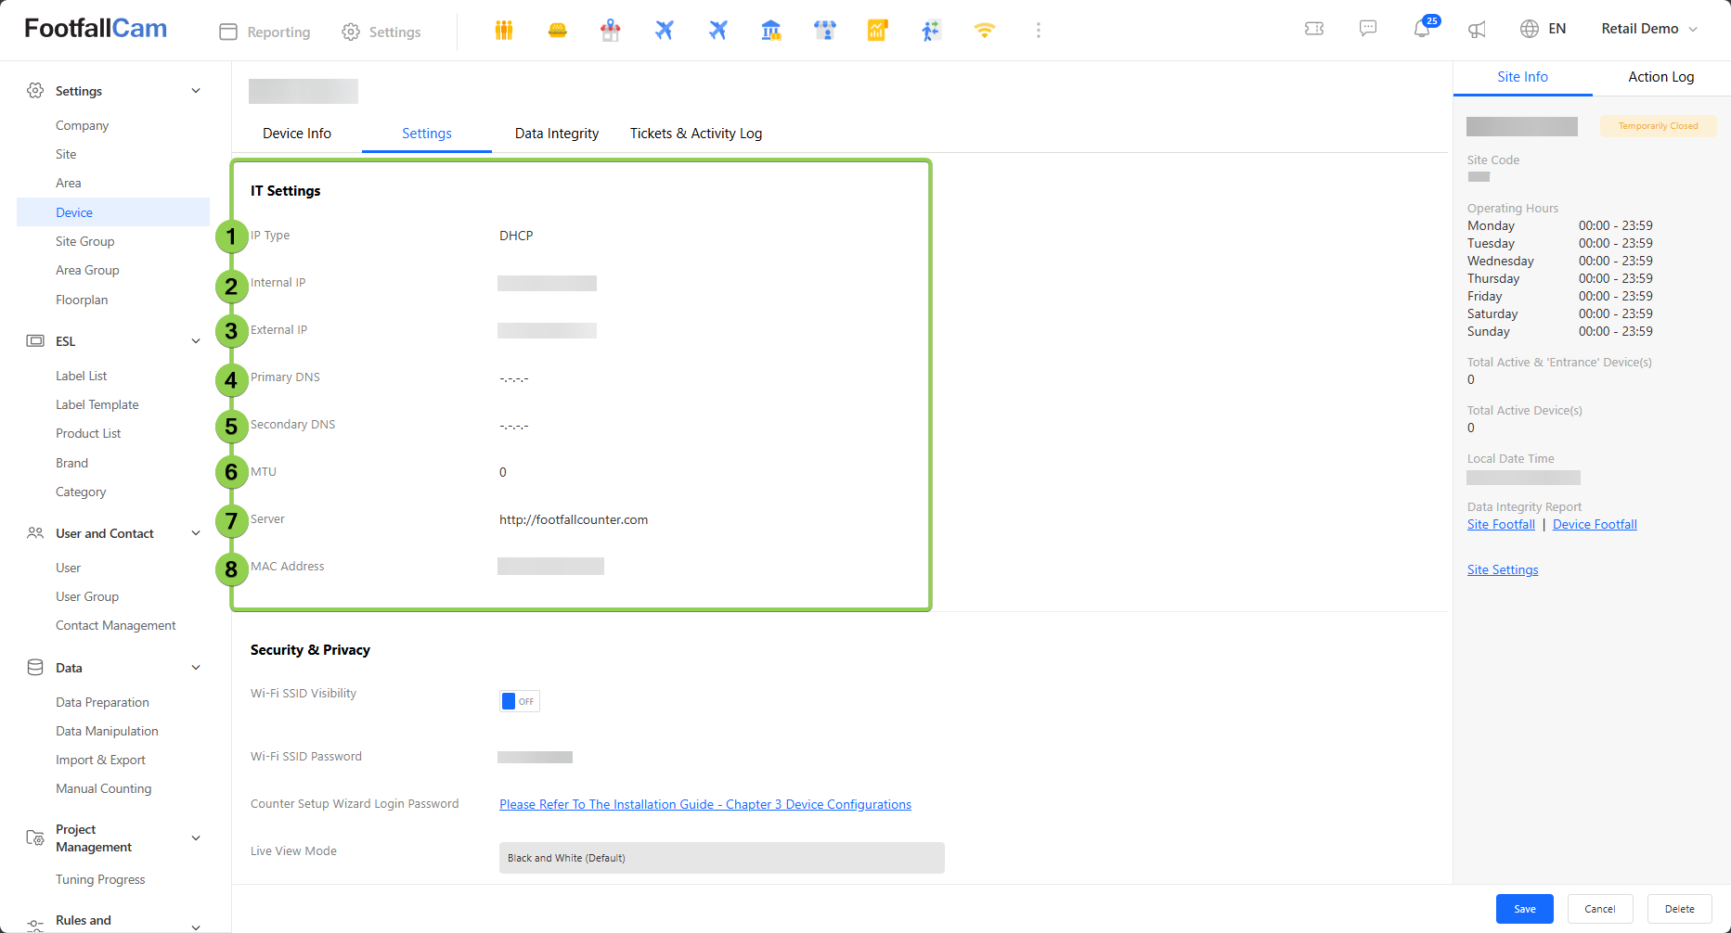This screenshot has height=933, width=1731.
Task: Collapse the User and Contact section
Action: [196, 533]
